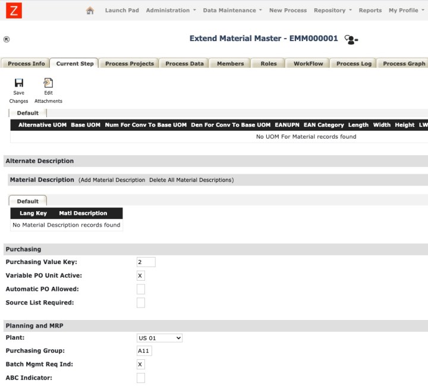Expand the Data Maintenance menu
Screen dimensions: 428x386
pos(232,10)
